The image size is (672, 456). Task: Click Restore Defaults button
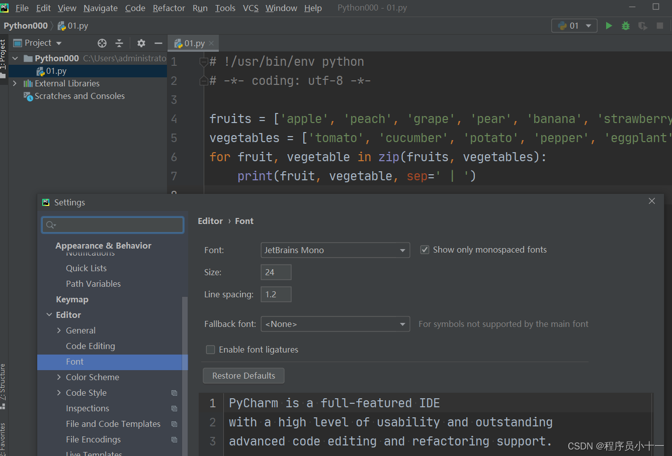(244, 376)
